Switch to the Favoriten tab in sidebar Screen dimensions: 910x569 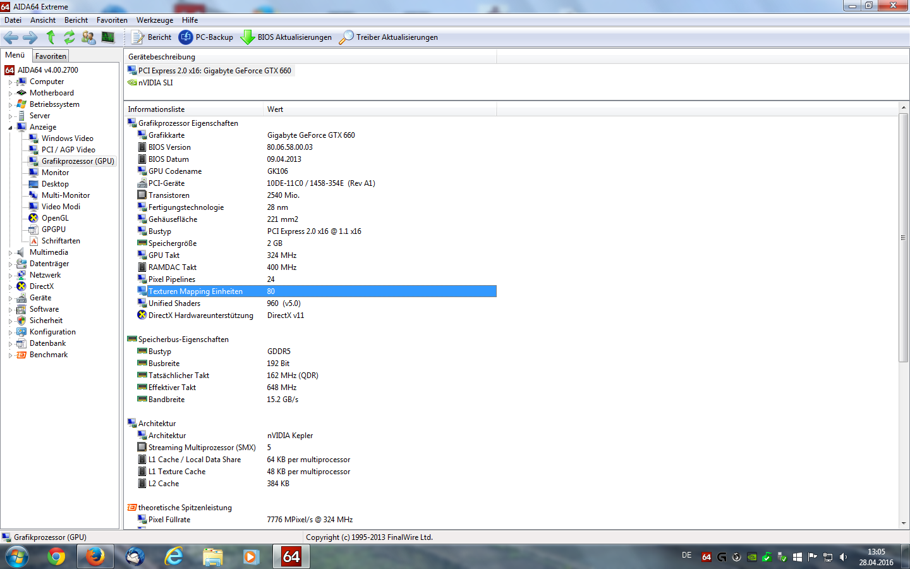pos(51,56)
